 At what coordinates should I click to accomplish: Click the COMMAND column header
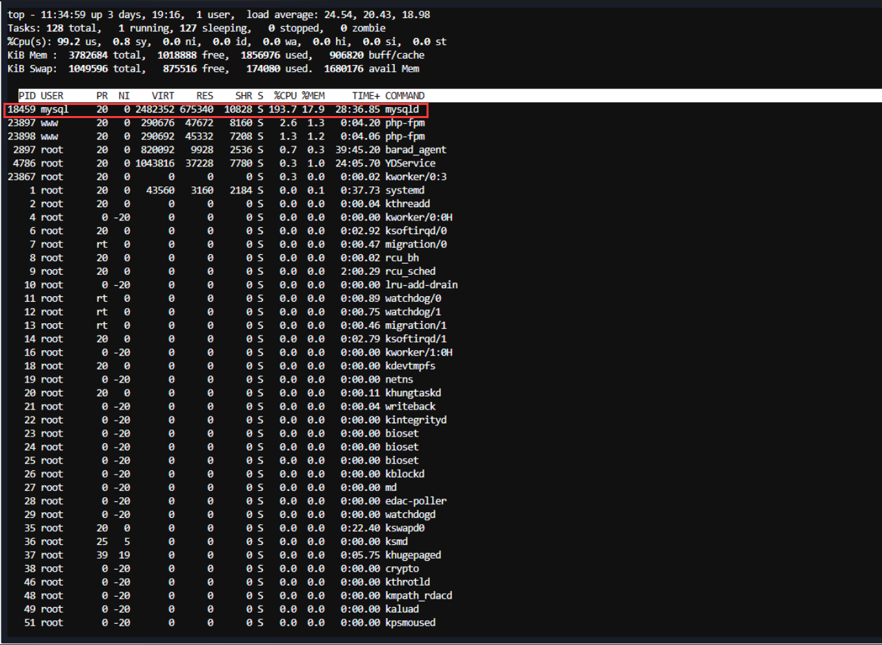pyautogui.click(x=404, y=95)
